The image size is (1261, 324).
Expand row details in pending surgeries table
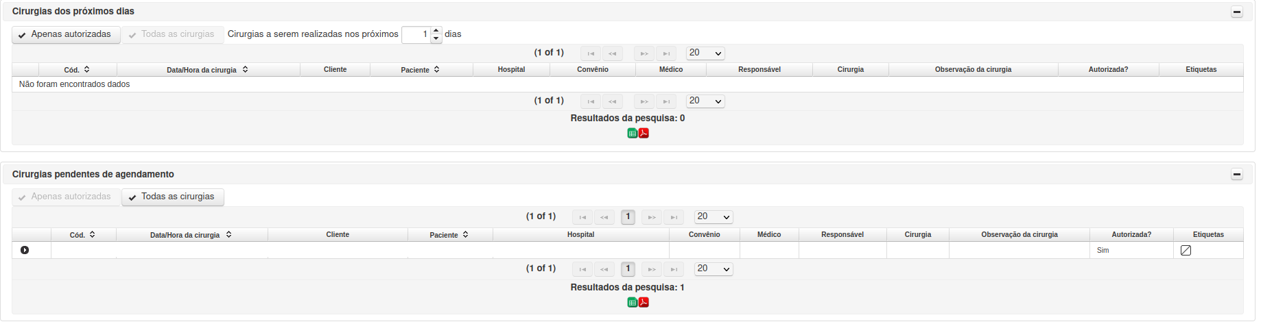(25, 250)
